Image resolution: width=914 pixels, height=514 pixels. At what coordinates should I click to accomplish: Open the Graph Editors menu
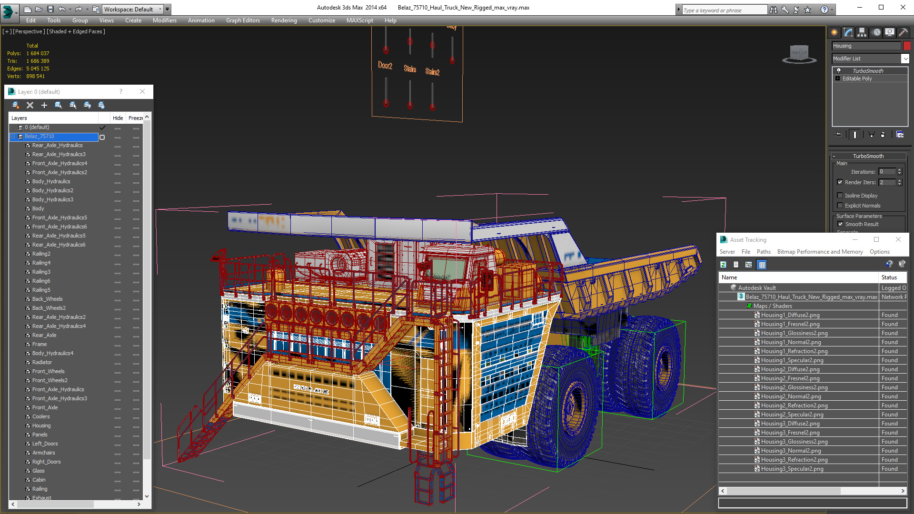[x=243, y=20]
